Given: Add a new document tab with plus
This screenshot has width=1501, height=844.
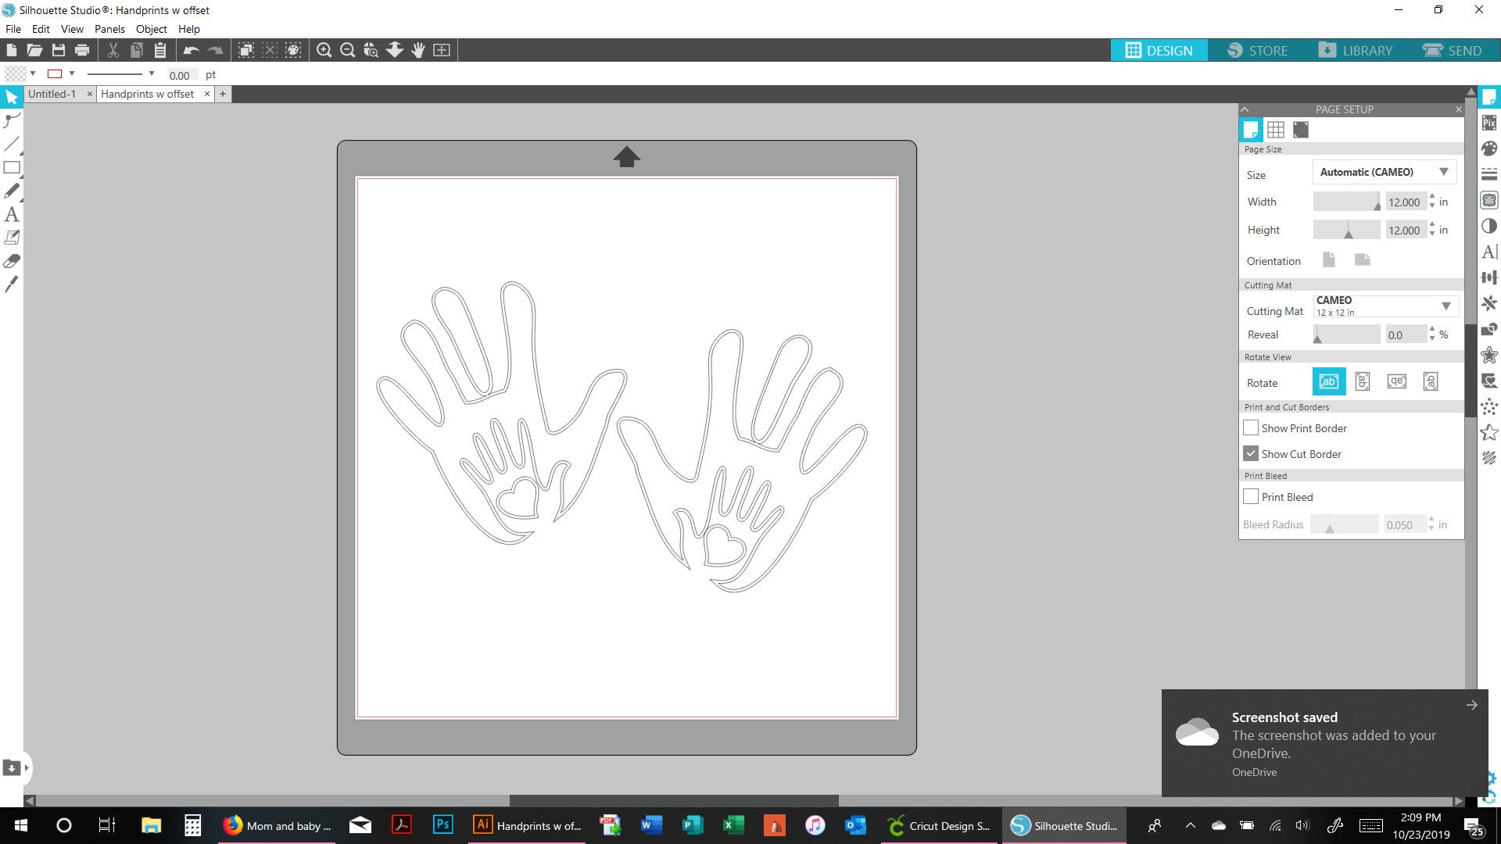Looking at the screenshot, I should (223, 94).
